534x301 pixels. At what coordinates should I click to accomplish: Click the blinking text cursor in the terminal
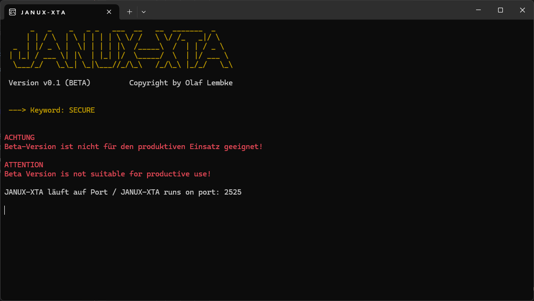pyautogui.click(x=5, y=210)
